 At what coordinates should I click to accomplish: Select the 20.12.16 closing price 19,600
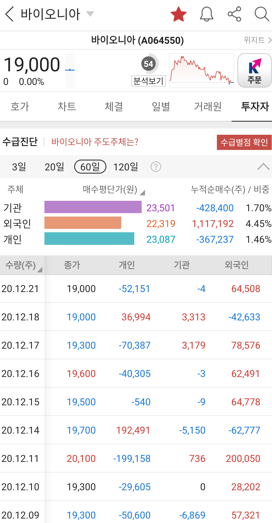click(x=81, y=374)
